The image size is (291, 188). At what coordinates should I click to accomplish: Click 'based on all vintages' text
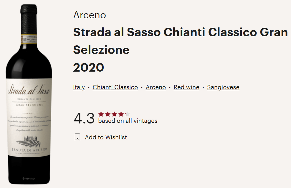[x=128, y=121]
